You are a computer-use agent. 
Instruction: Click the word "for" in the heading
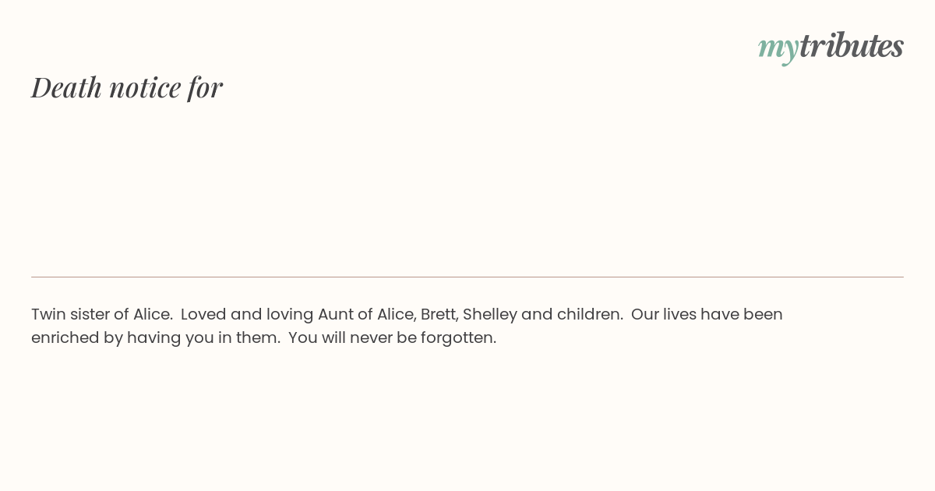coord(205,87)
